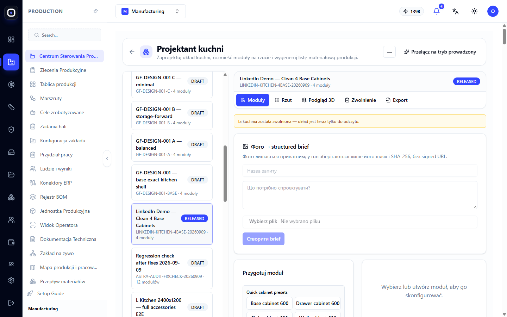Open the language translation icon
This screenshot has height=317, width=507.
(456, 11)
